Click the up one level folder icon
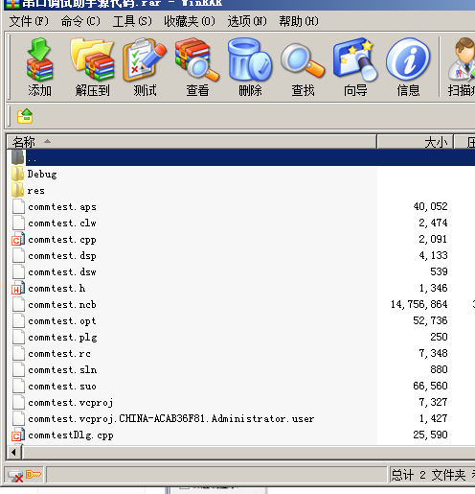Viewport: 475px width, 494px height. [x=25, y=116]
